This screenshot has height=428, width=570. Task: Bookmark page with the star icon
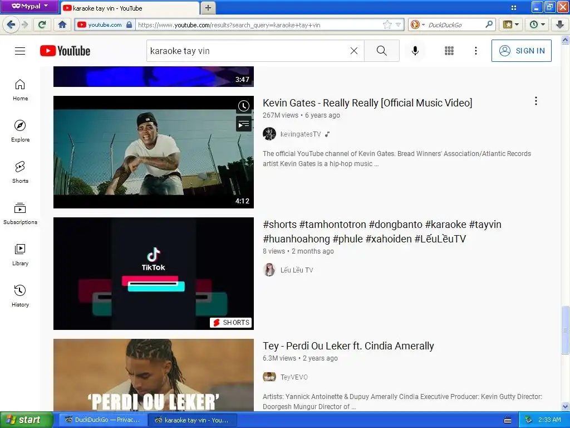pyautogui.click(x=387, y=25)
